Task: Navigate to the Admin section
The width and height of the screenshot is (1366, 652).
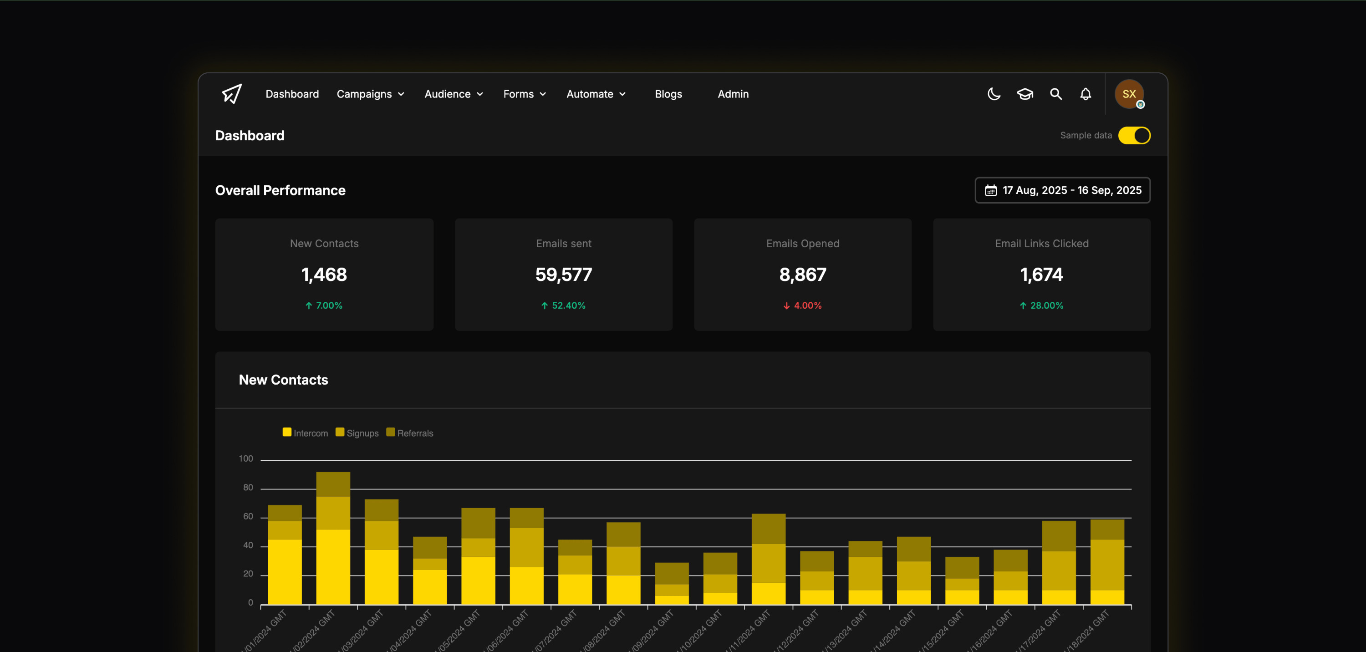Action: (733, 94)
